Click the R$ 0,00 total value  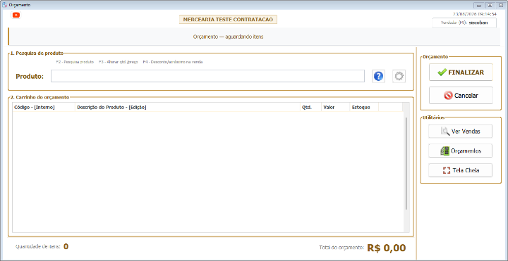386,248
